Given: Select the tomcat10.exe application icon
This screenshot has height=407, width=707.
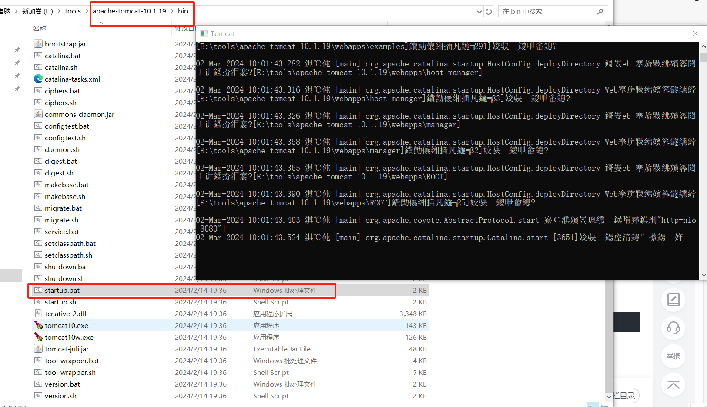Looking at the screenshot, I should click(x=38, y=325).
